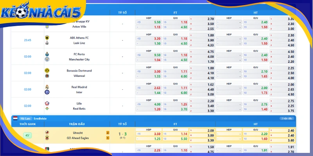The image size is (313, 156).
Task: Pick FT HDP odds 3.50 for Utrecht
Action: pos(149,134)
